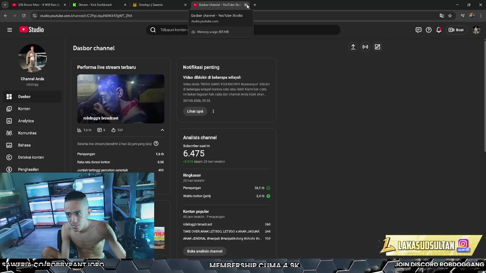486x273 pixels.
Task: Close the Dasbor channel YouTube Studio tab
Action: [246, 5]
